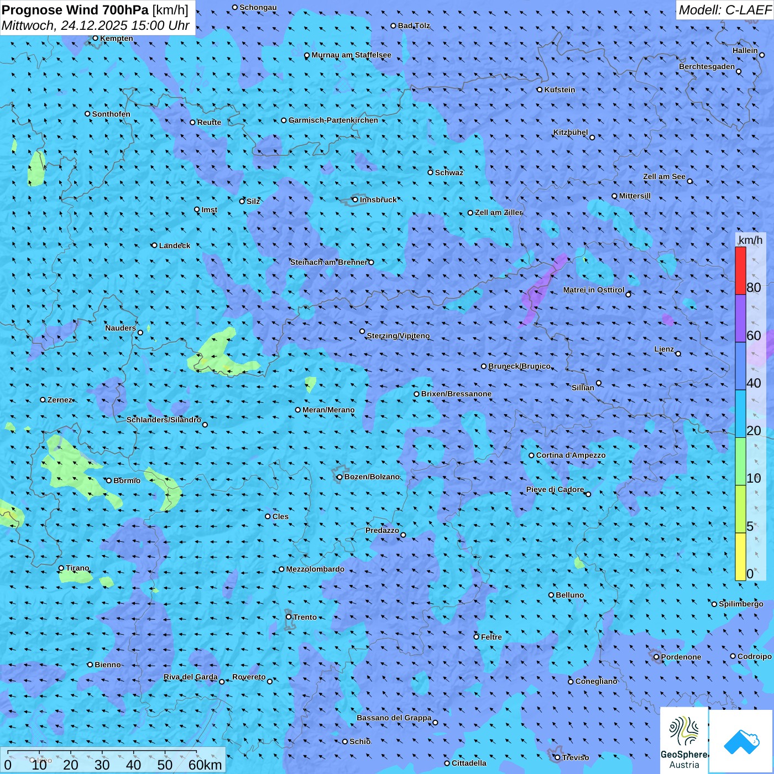The image size is (774, 774).
Task: Select the Sonthofen city label
Action: point(111,114)
